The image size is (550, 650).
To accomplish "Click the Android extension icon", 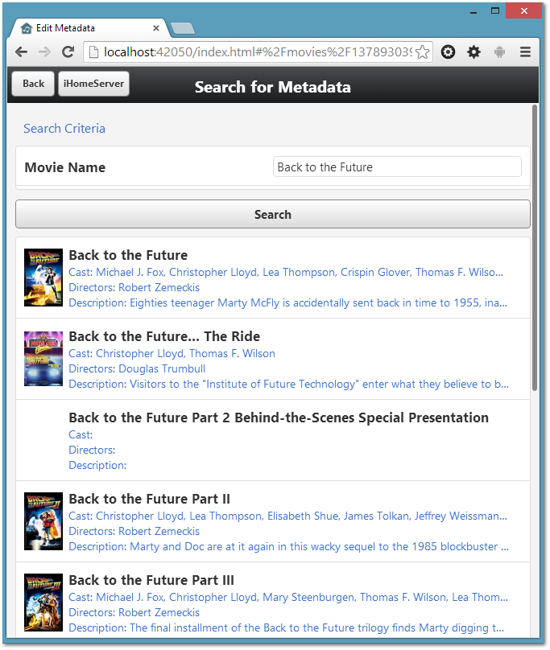I will [x=500, y=52].
